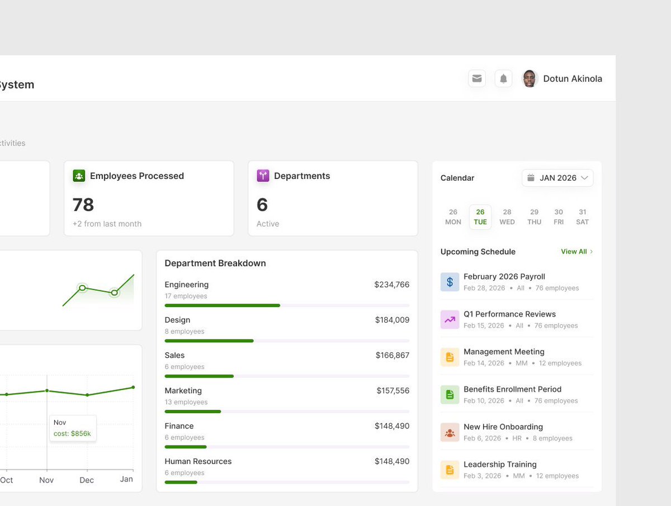The width and height of the screenshot is (671, 506).
Task: Select the 29 THU calendar day
Action: pyautogui.click(x=534, y=217)
